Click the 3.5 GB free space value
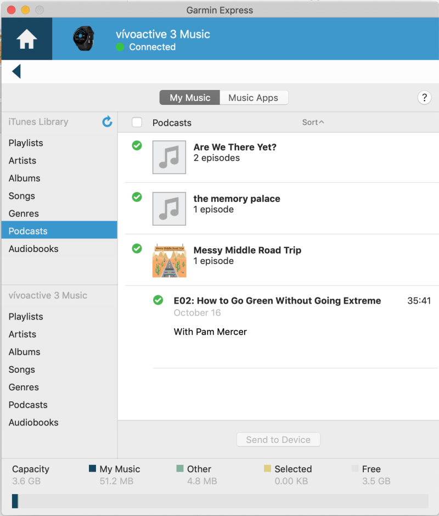439x516 pixels. [376, 481]
